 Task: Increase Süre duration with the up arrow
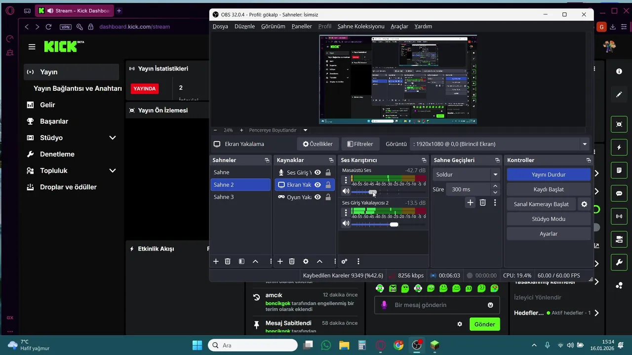[495, 186]
